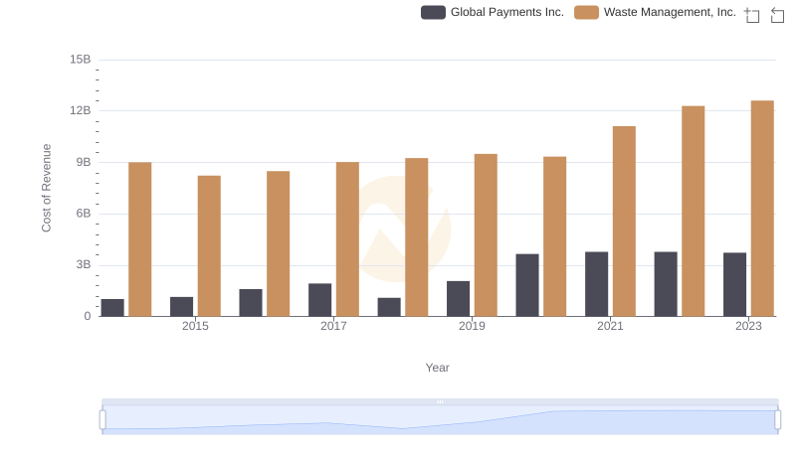Click the Year axis title

click(437, 368)
